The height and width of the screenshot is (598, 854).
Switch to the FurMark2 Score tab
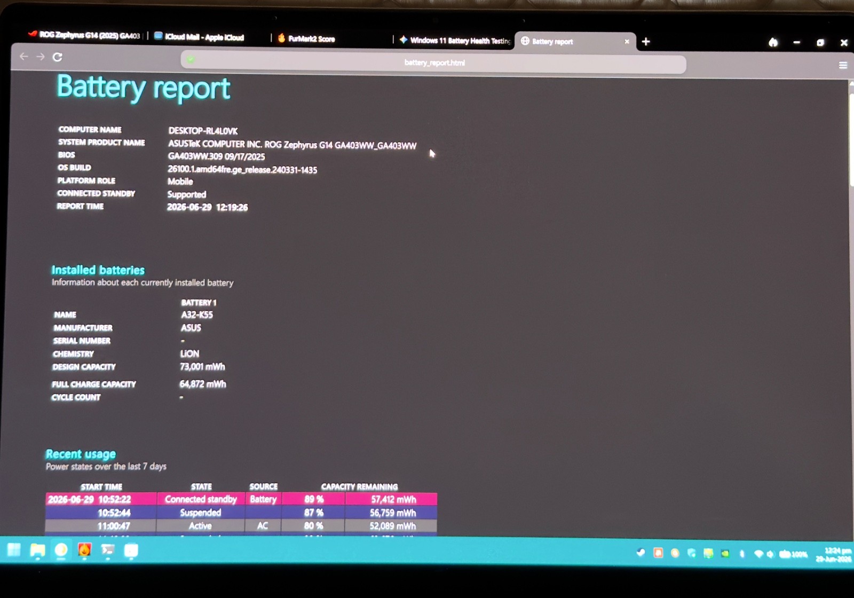click(x=306, y=38)
